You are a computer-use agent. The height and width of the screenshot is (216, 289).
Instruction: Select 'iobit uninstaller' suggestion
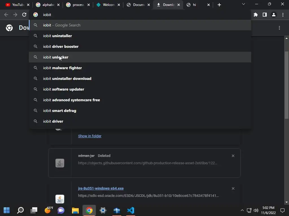140,36
